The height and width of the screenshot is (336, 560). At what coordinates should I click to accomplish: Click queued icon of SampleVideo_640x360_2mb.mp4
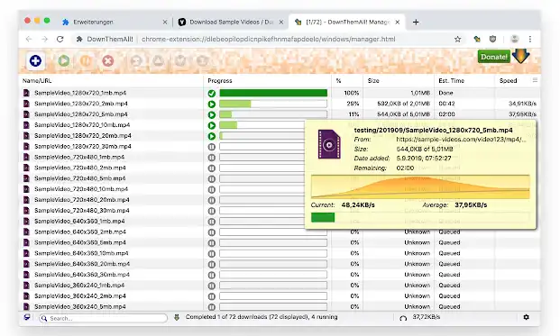(211, 232)
